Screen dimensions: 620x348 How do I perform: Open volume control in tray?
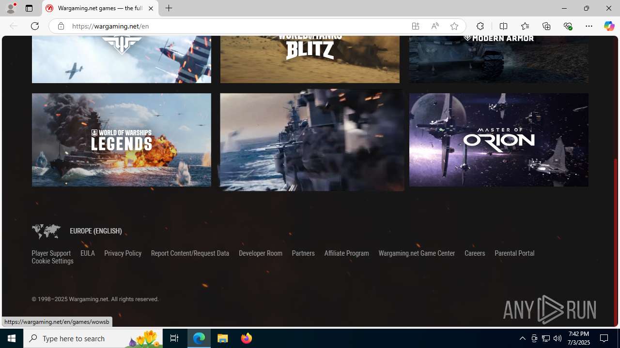pos(558,338)
